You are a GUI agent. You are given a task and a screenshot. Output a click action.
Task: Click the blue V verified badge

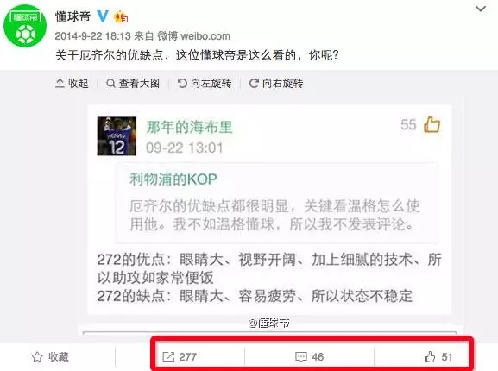point(102,16)
